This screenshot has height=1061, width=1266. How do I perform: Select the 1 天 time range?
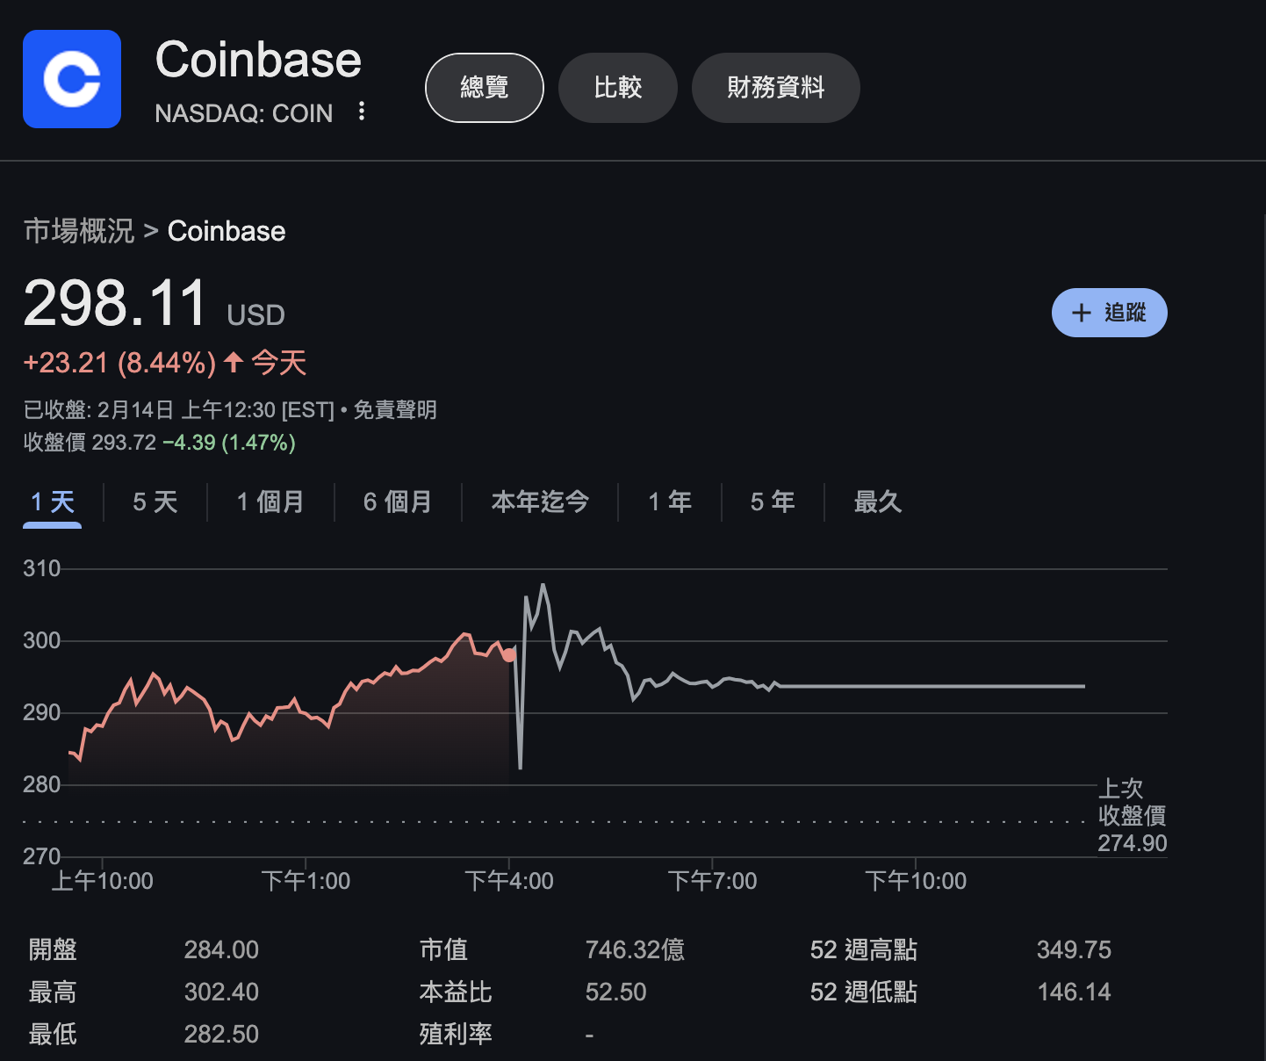pyautogui.click(x=53, y=502)
